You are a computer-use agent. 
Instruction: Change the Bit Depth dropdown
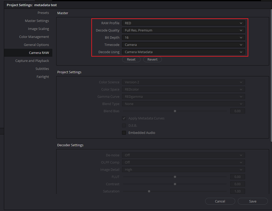(183, 37)
